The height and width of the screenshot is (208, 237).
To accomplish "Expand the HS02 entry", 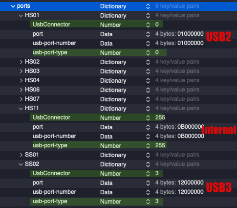I will coord(21,62).
